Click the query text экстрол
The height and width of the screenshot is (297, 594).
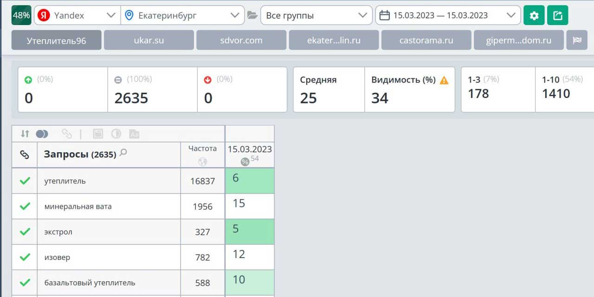[x=58, y=232]
